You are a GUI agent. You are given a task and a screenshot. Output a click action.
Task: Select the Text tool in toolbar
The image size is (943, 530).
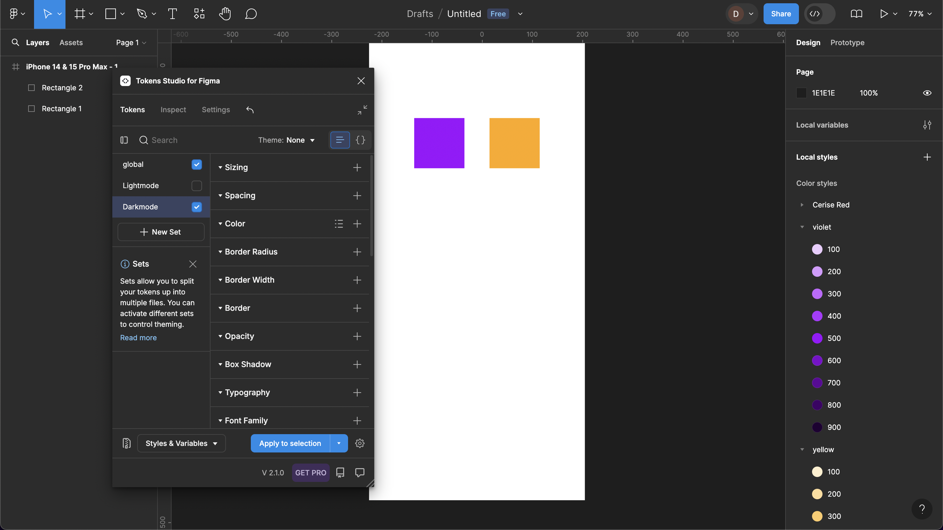(173, 14)
